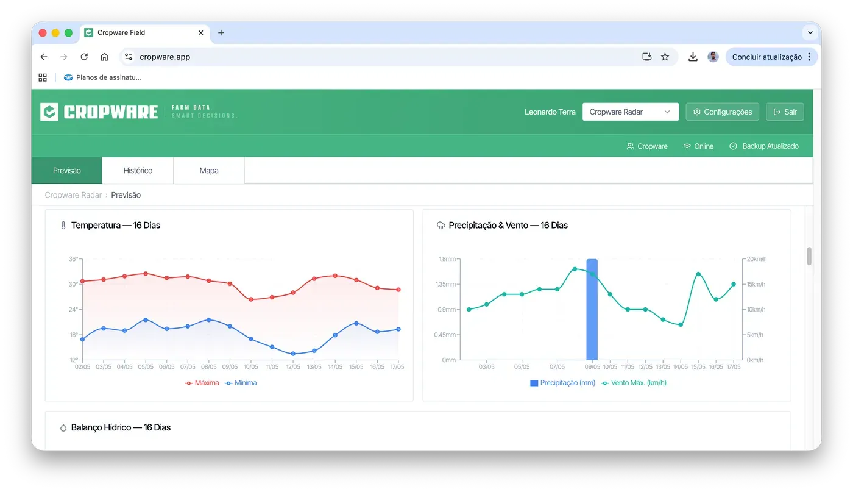Open the bookmarks apps grid icon

pos(43,77)
